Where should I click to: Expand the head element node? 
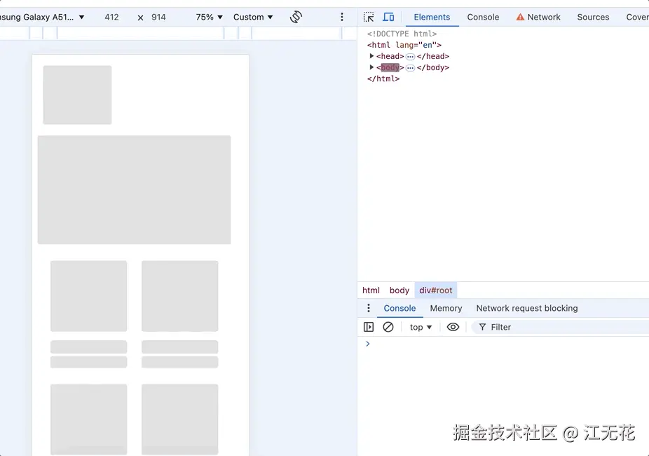(371, 56)
